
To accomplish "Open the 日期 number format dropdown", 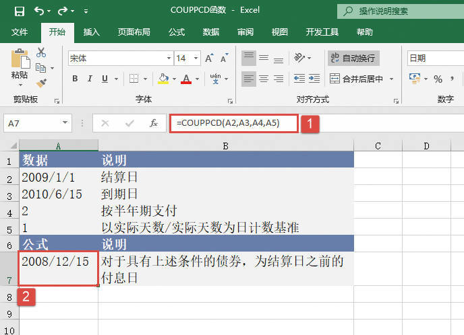I will click(435, 59).
